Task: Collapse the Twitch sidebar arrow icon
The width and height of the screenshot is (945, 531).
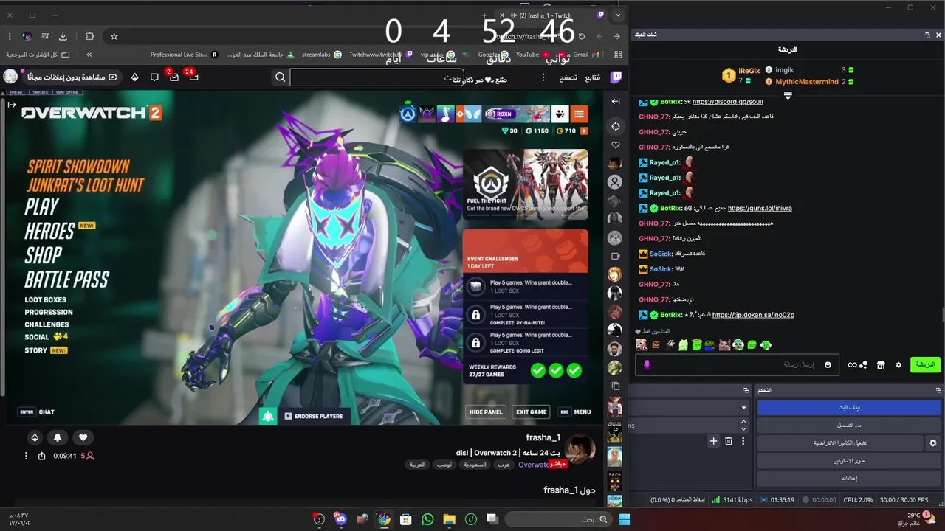Action: [x=616, y=101]
